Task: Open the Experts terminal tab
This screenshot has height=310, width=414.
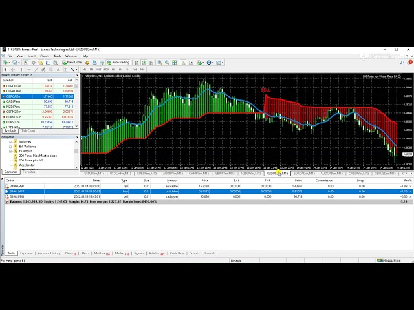Action: [194, 253]
